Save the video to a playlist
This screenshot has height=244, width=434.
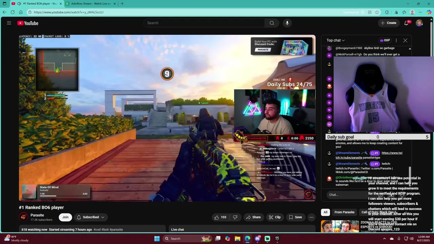pos(295,217)
